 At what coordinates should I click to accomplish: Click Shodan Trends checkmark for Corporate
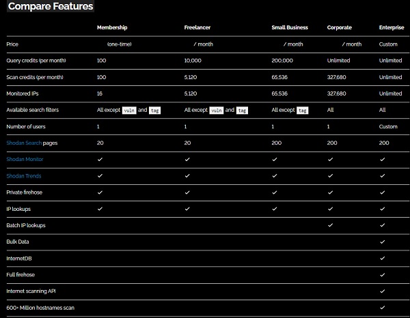[x=331, y=175]
